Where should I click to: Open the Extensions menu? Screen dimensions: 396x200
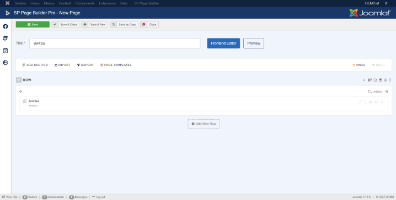[108, 3]
